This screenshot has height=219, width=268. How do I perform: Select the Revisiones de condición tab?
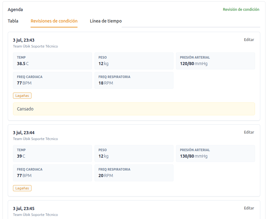pyautogui.click(x=54, y=21)
